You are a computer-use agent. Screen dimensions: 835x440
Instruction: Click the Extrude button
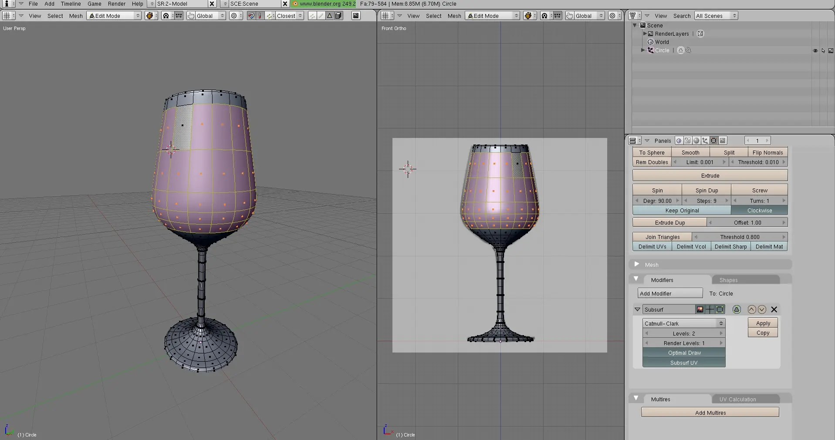point(710,175)
